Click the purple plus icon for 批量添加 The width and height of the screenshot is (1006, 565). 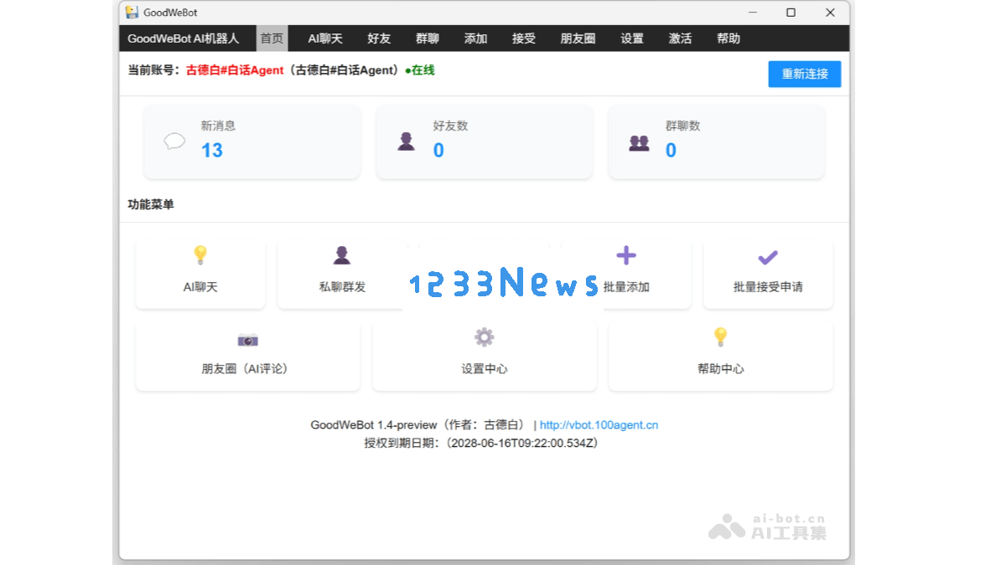(626, 255)
